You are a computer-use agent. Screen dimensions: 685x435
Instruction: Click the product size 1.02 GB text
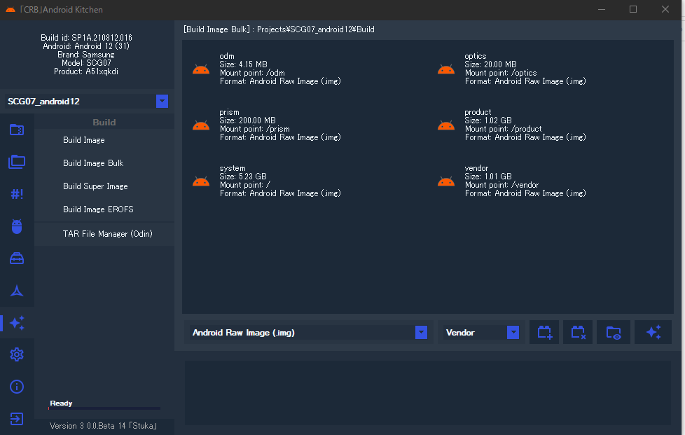(488, 120)
